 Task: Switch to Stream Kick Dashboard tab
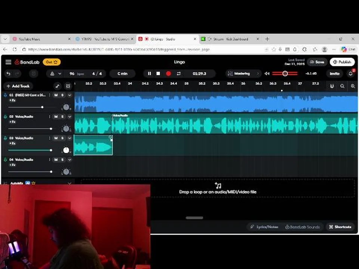[x=230, y=39]
